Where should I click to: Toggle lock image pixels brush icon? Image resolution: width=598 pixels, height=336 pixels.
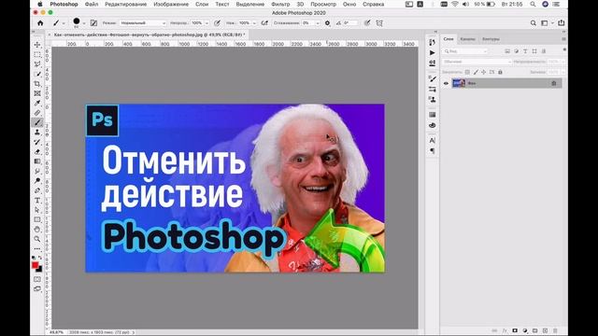476,72
